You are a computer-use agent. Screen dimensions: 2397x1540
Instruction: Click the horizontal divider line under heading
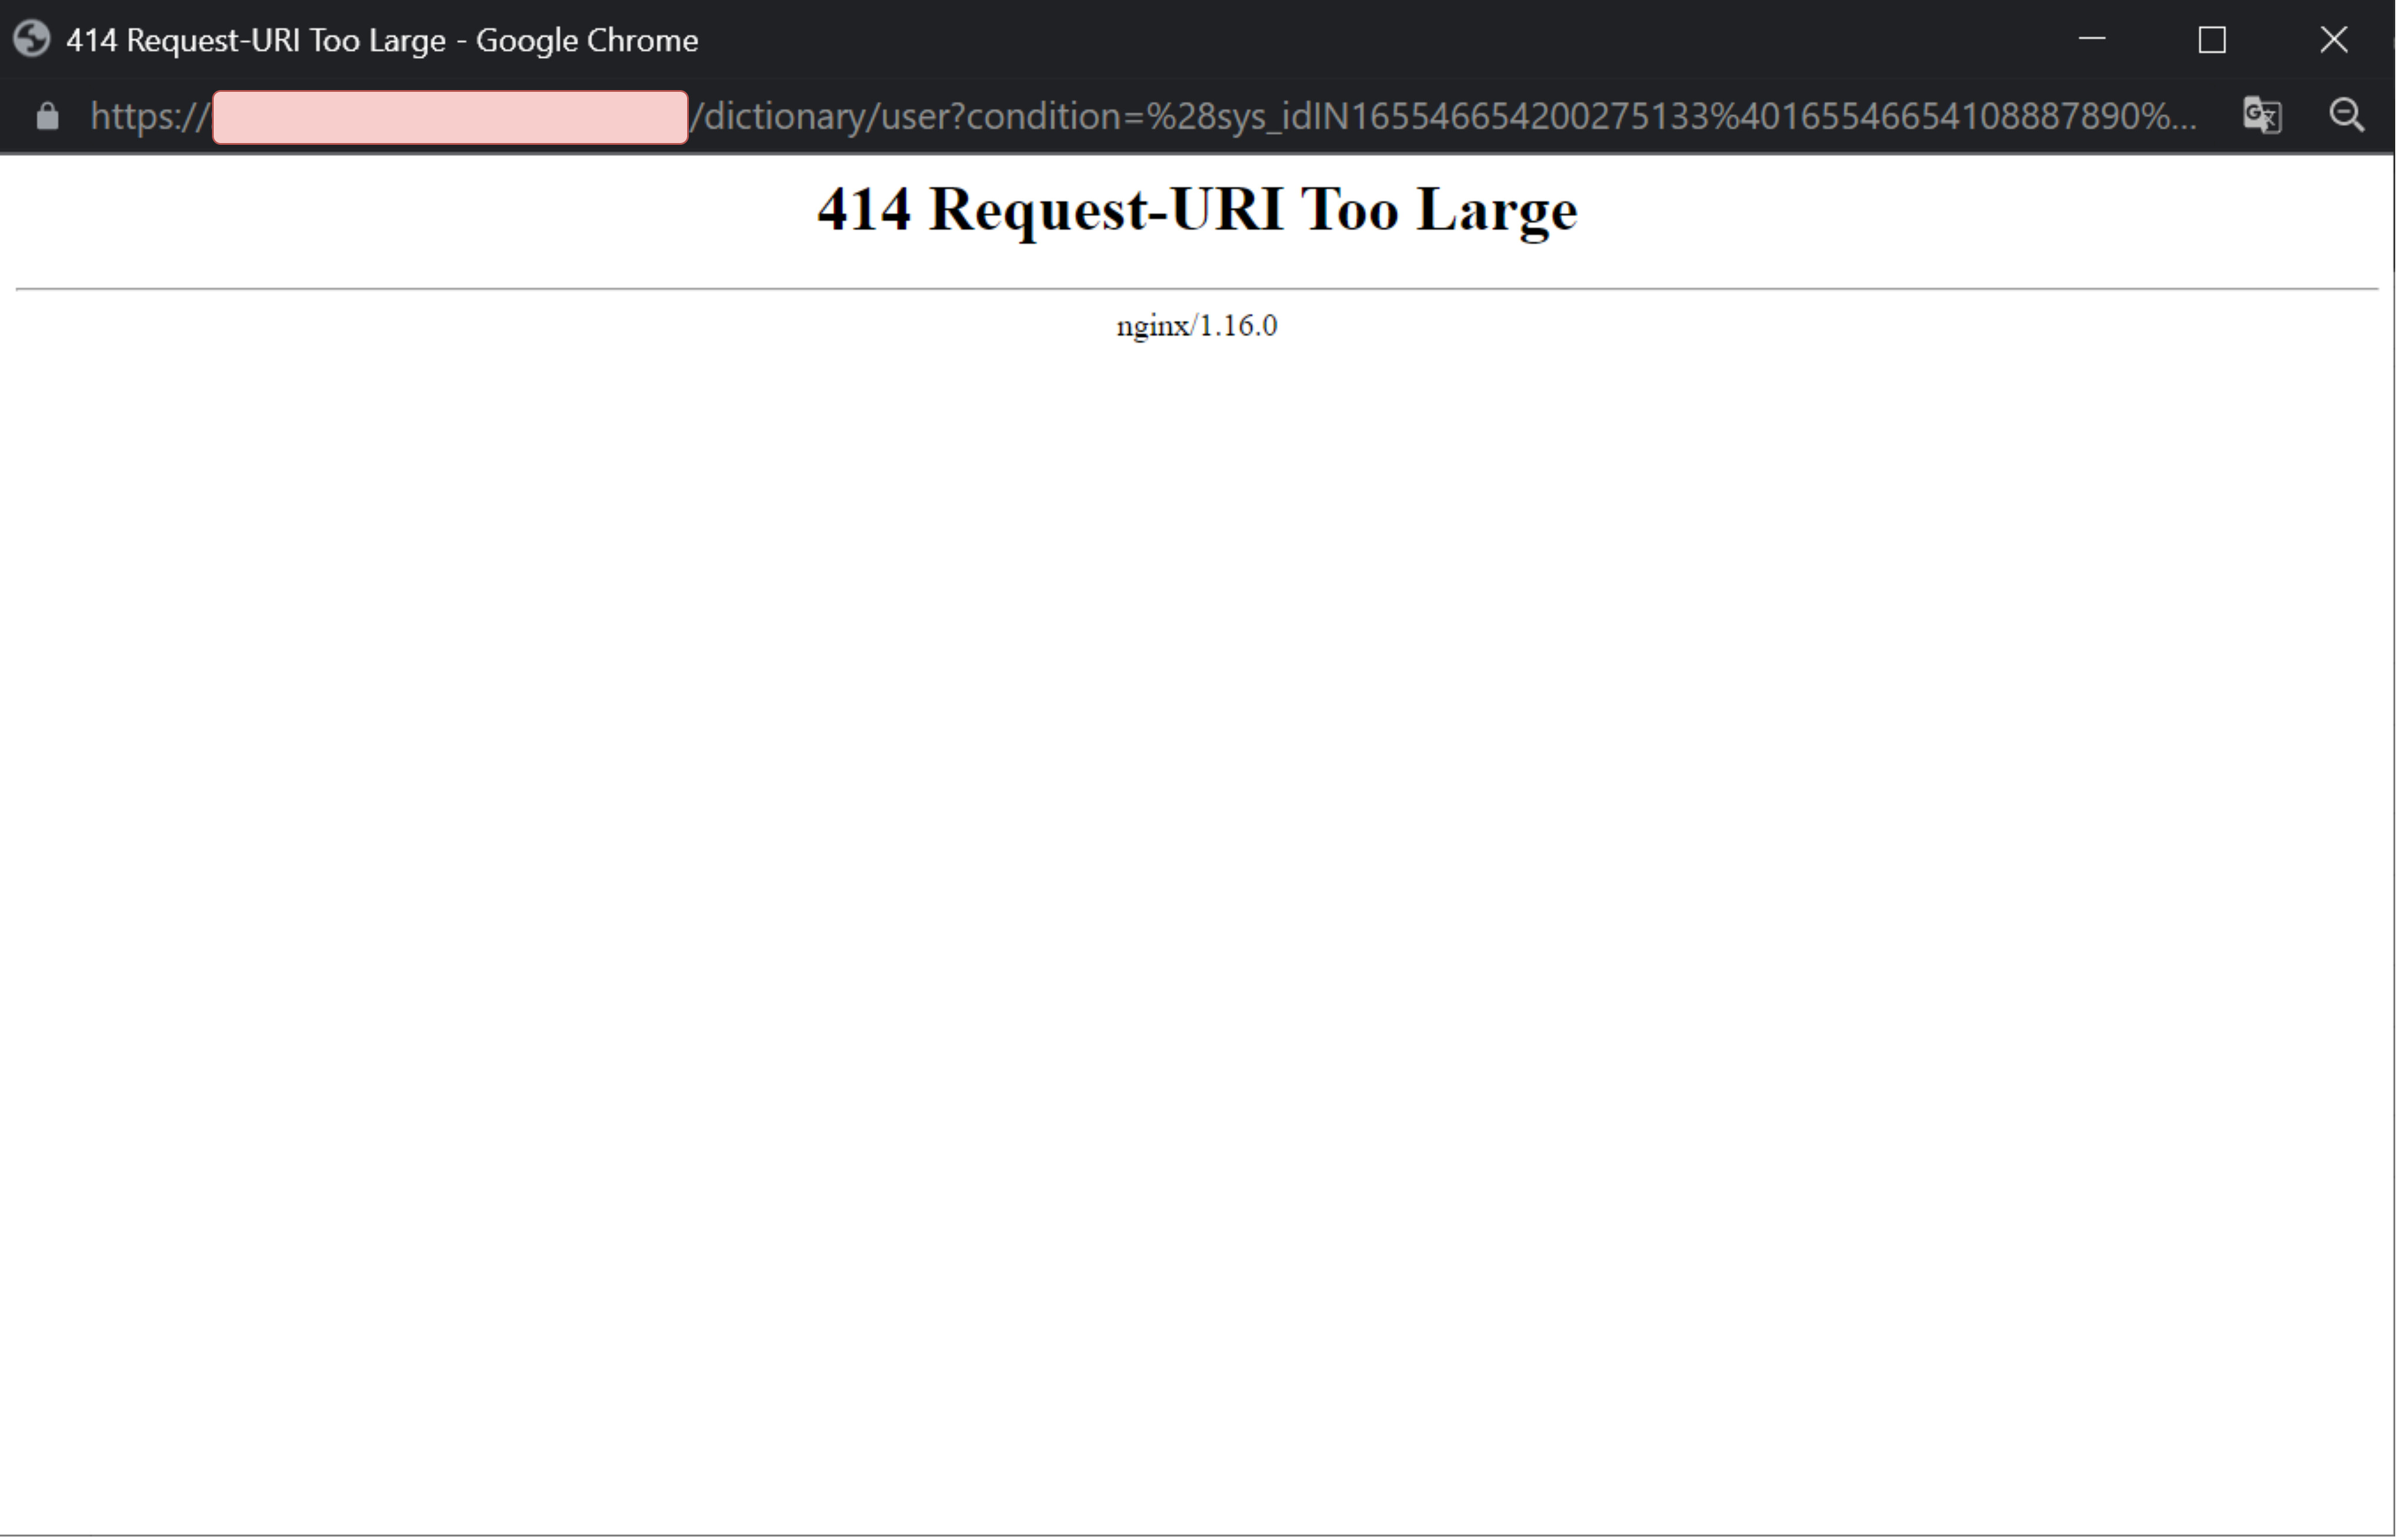[x=1196, y=289]
